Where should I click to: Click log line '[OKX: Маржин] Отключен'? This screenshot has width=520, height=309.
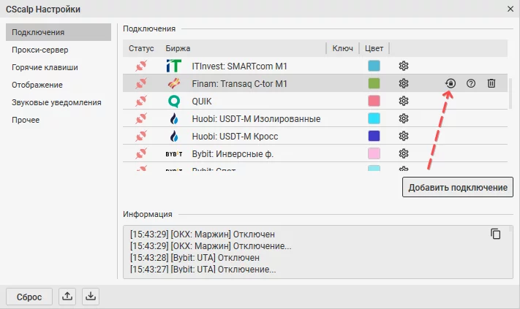(x=203, y=234)
